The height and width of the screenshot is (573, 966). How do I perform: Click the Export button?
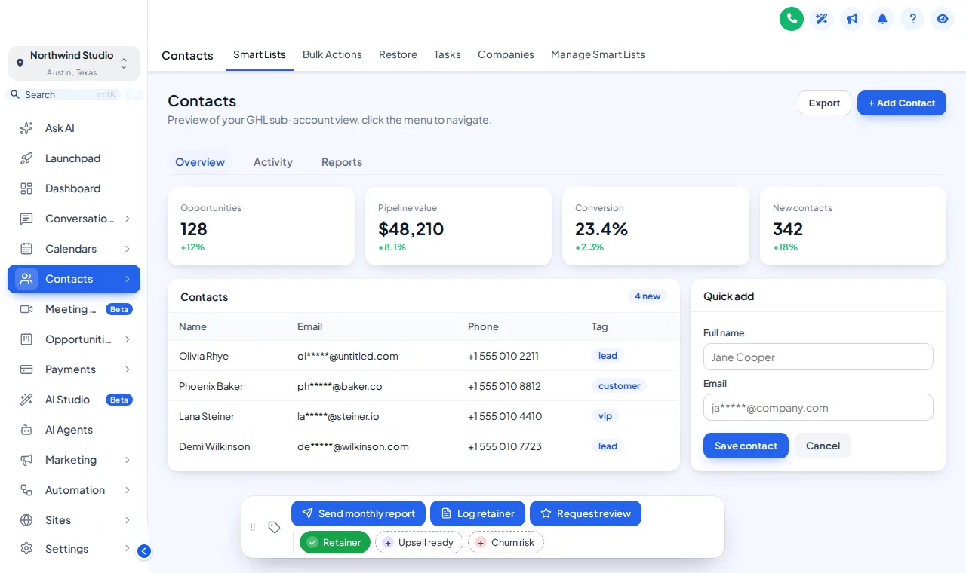point(824,103)
